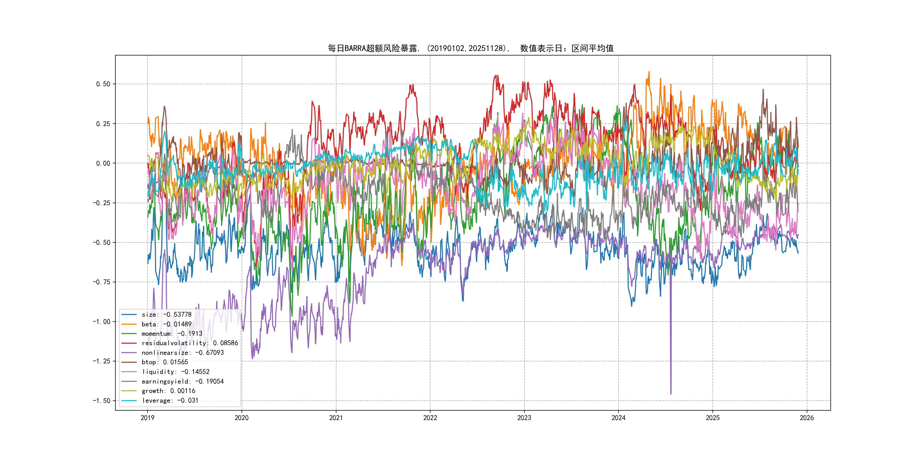Click the -1.50 y-axis tick label
Image resolution: width=923 pixels, height=461 pixels.
101,400
